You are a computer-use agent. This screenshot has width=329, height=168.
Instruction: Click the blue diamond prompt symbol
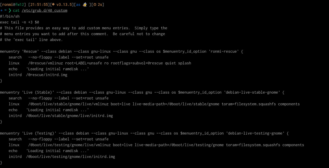1,11
